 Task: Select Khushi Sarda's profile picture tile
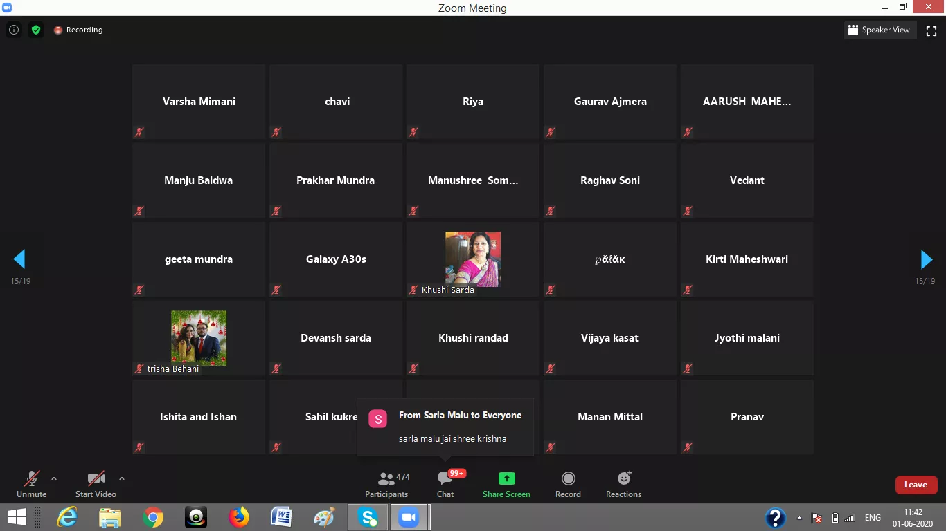point(472,259)
